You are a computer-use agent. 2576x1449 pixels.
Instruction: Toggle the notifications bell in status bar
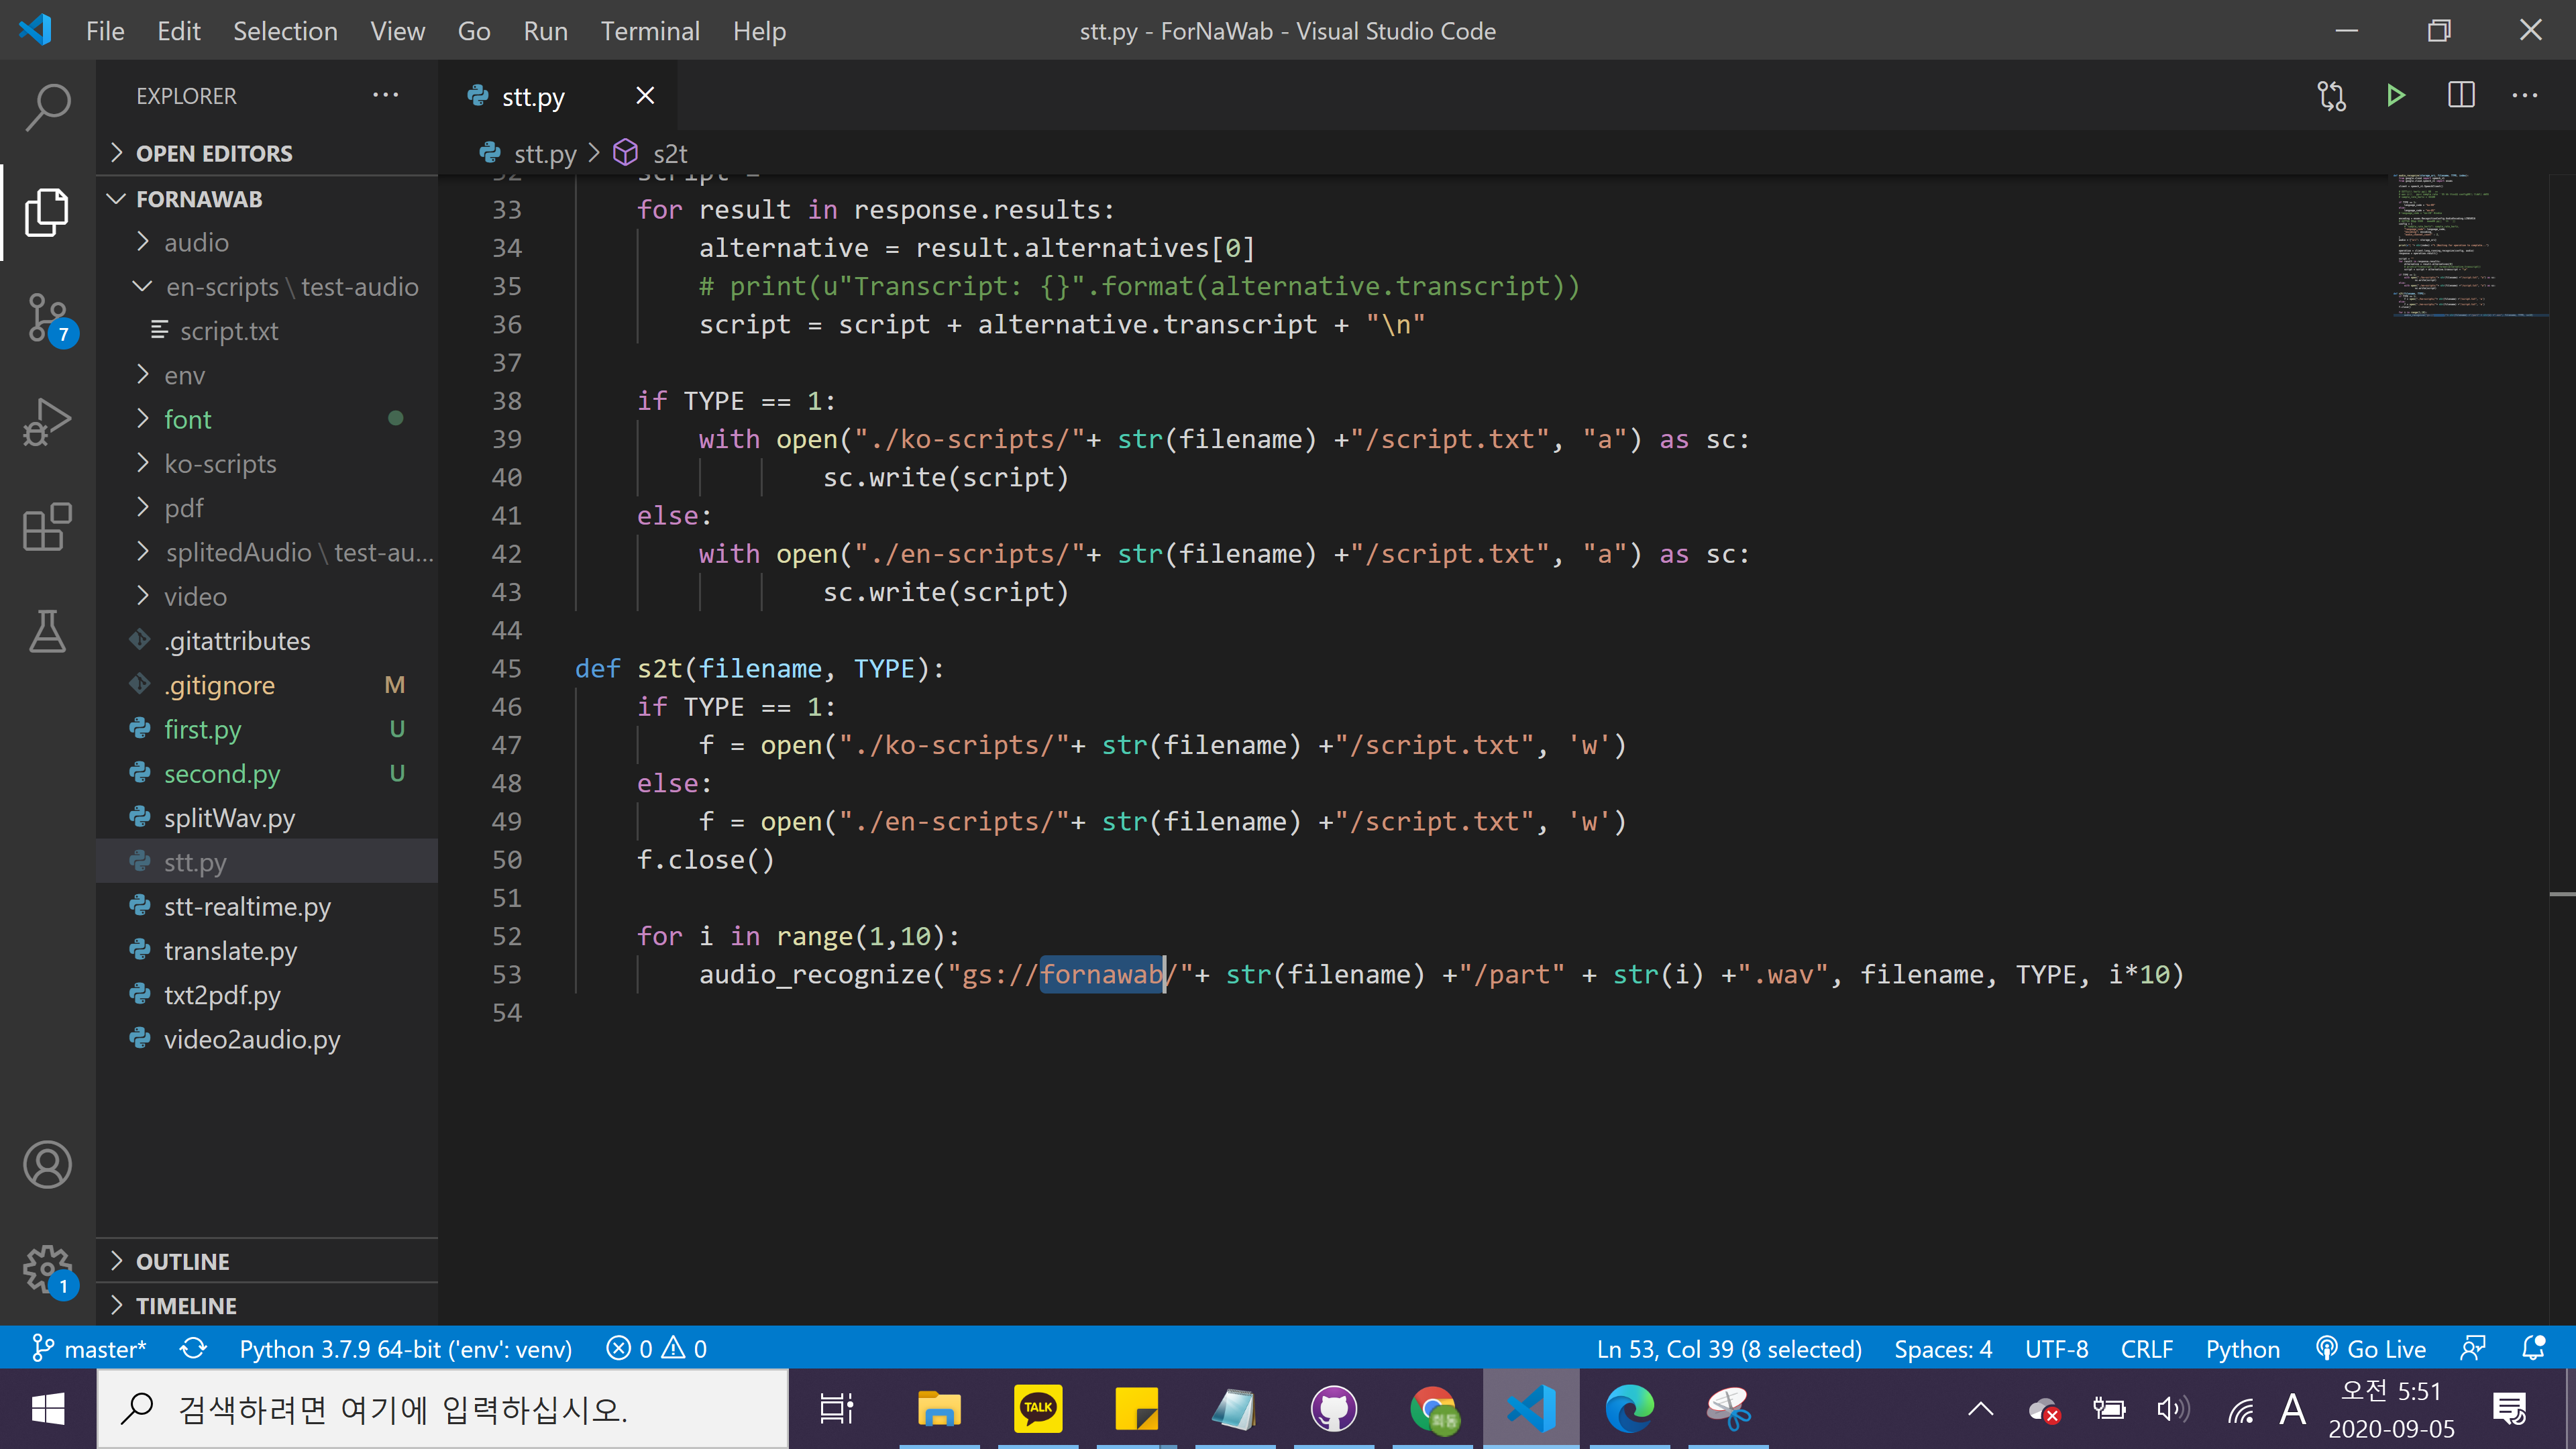click(x=2534, y=1348)
